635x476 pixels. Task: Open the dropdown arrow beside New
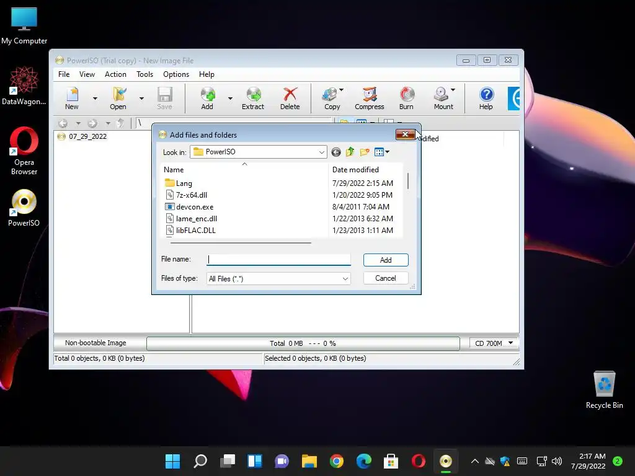point(95,99)
